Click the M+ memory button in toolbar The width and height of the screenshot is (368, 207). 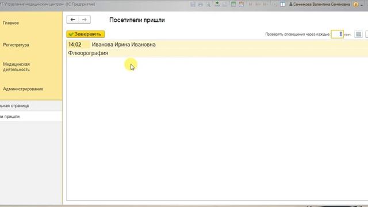click(x=258, y=5)
